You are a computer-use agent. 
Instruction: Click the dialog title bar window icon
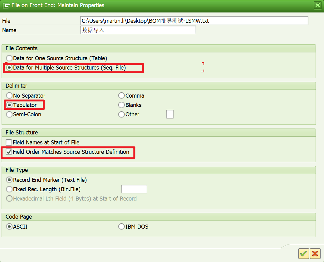coord(6,5)
